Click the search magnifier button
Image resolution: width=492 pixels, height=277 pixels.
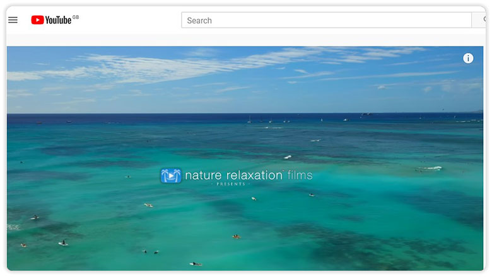tap(479, 20)
